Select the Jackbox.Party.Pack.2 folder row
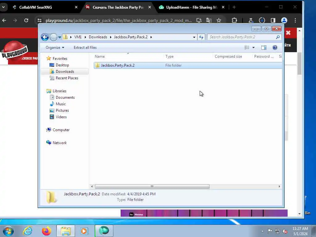316x237 pixels. click(188, 65)
